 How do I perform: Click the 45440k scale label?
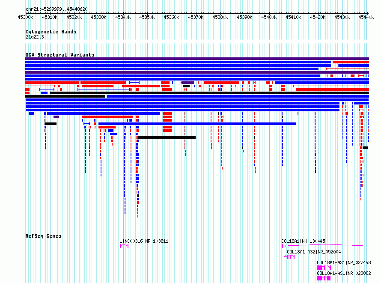tap(366, 17)
